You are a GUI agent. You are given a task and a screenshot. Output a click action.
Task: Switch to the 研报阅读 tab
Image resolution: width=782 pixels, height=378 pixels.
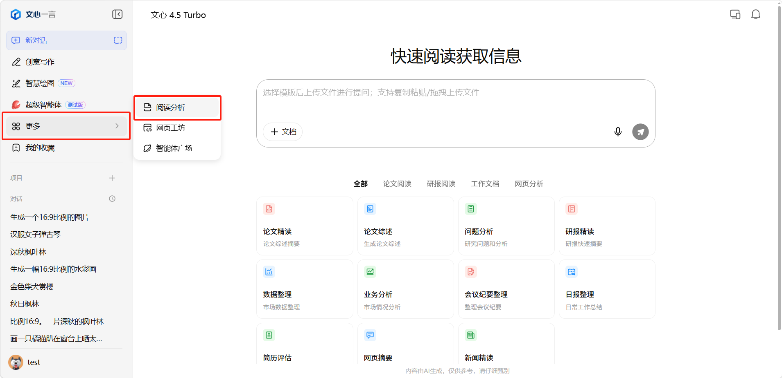click(x=441, y=184)
